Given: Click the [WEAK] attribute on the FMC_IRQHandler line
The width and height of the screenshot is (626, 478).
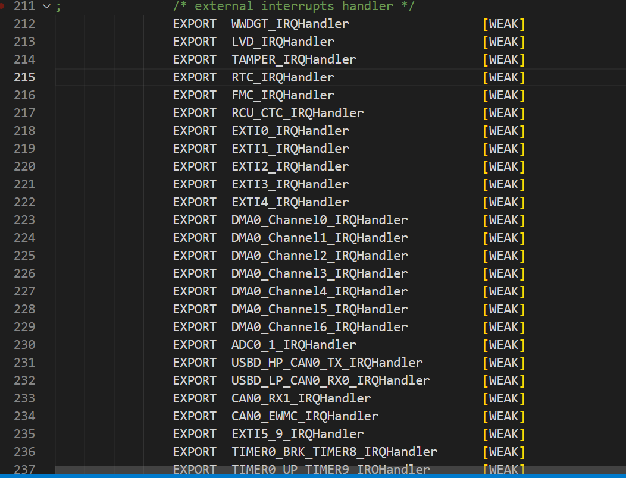Looking at the screenshot, I should tap(503, 95).
